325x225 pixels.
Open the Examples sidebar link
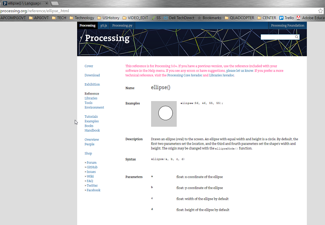[x=91, y=121]
